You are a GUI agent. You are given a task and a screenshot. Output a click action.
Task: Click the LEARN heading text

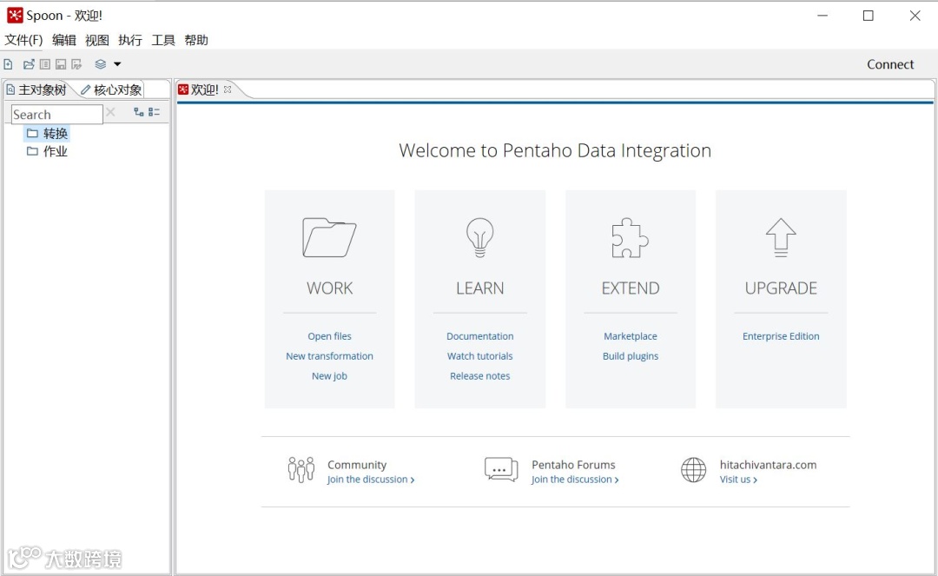click(x=479, y=288)
